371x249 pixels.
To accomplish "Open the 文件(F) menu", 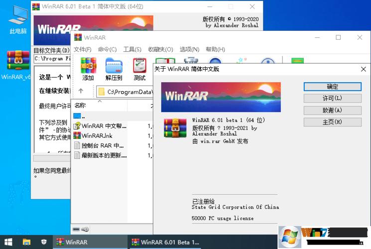I will [x=82, y=49].
